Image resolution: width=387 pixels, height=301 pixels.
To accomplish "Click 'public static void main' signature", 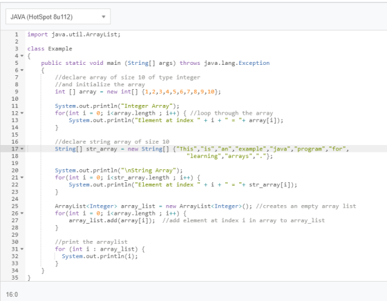I will (81, 63).
